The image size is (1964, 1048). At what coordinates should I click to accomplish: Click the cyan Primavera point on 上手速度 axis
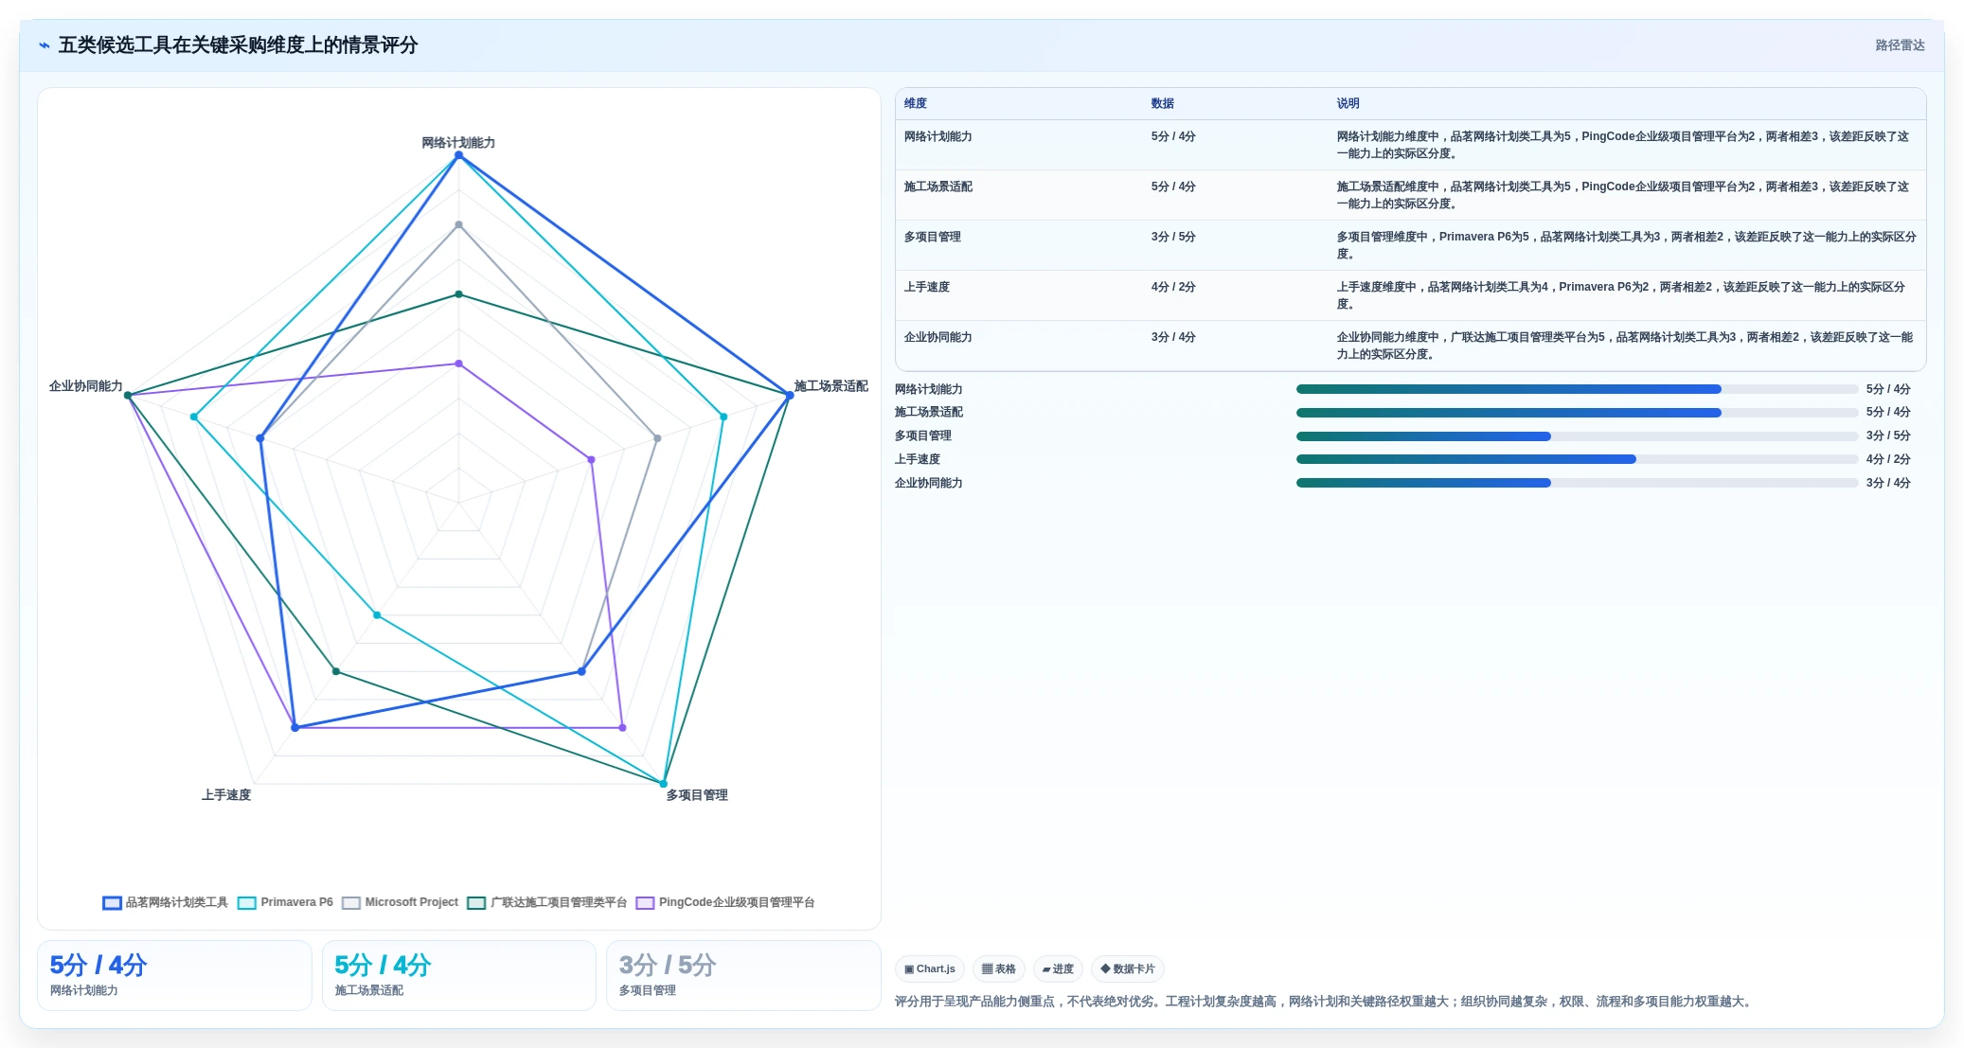[x=377, y=615]
